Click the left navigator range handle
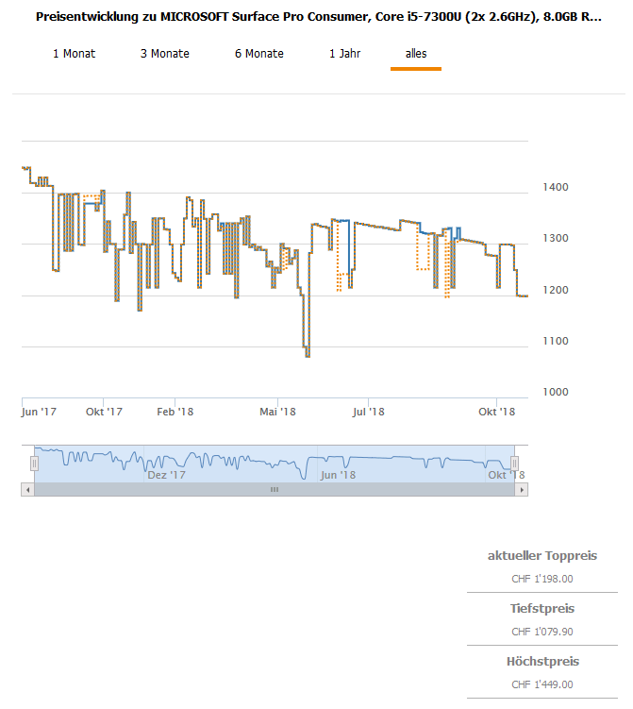 coord(35,464)
